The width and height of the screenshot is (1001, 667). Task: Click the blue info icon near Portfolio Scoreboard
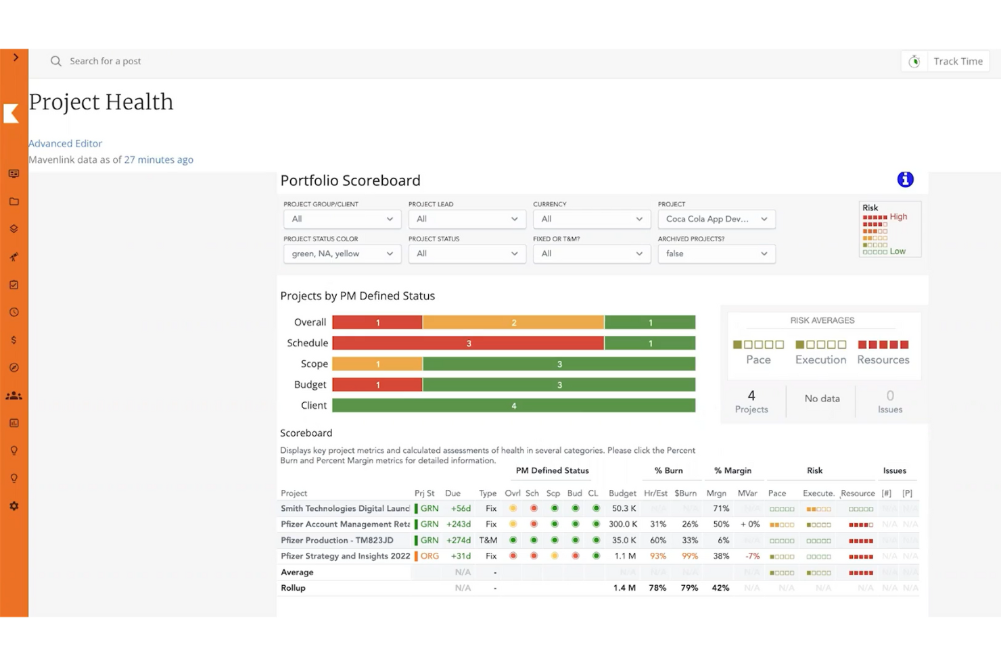tap(905, 179)
